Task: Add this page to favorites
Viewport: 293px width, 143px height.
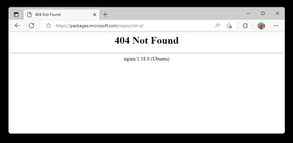Action: (x=229, y=26)
